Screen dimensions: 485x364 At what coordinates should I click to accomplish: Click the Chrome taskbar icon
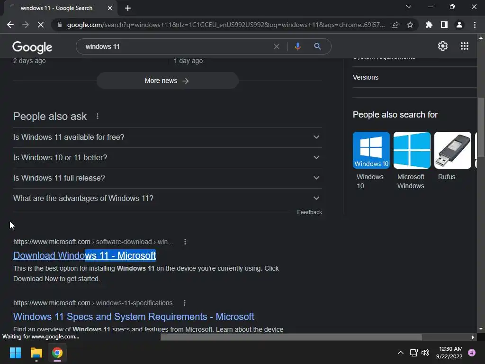tap(57, 353)
